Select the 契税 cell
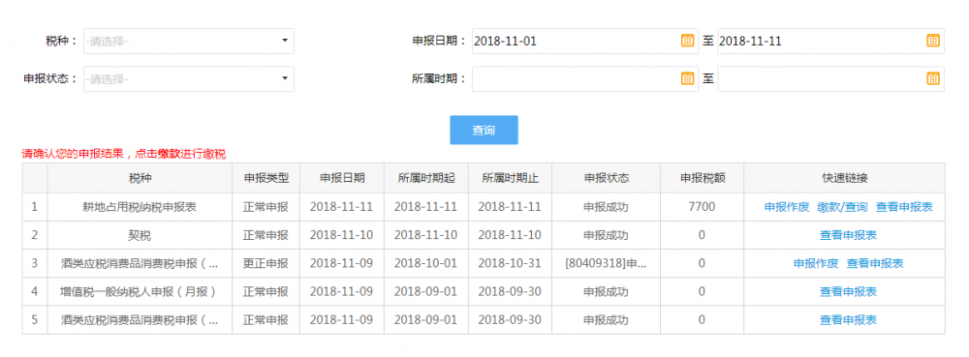 tap(140, 235)
